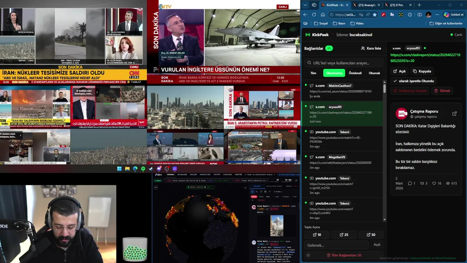Select youtube.com row with watch?v=4E-
This screenshot has width=467, height=263.
(342, 138)
